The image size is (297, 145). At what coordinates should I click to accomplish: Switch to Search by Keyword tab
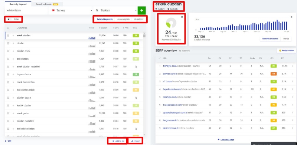[x=18, y=4]
